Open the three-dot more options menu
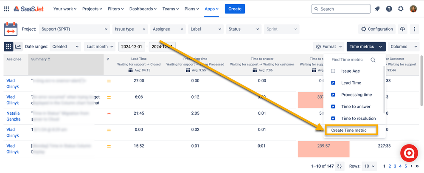 414,29
